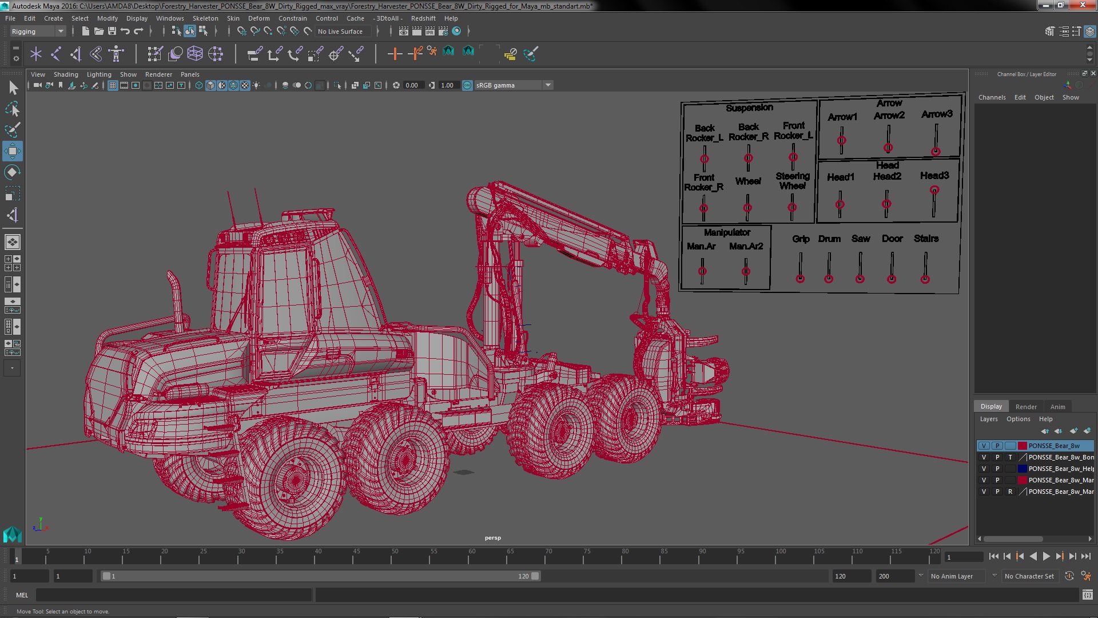Open Render Settings clapper icon

[x=443, y=31]
